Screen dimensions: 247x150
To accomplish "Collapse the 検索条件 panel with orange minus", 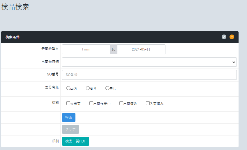I will [232, 37].
